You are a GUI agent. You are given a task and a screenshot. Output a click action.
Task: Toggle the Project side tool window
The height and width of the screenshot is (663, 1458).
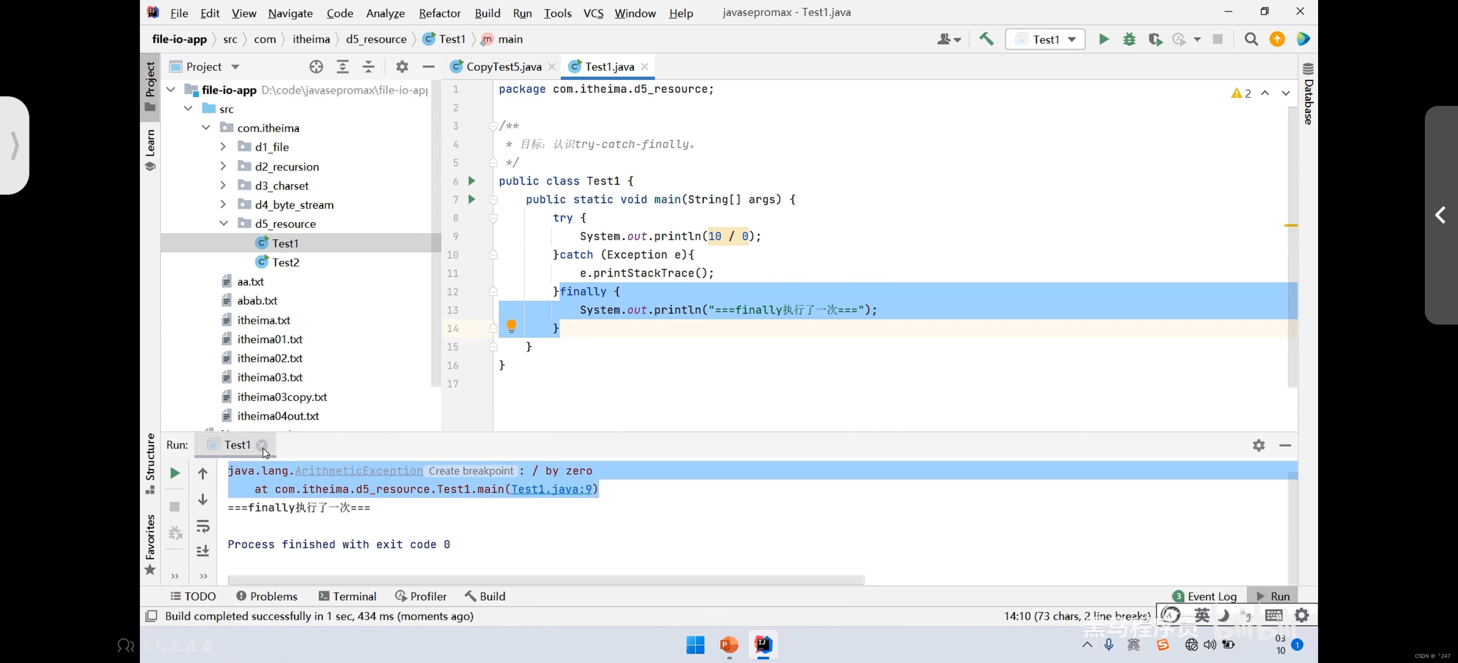pos(150,87)
